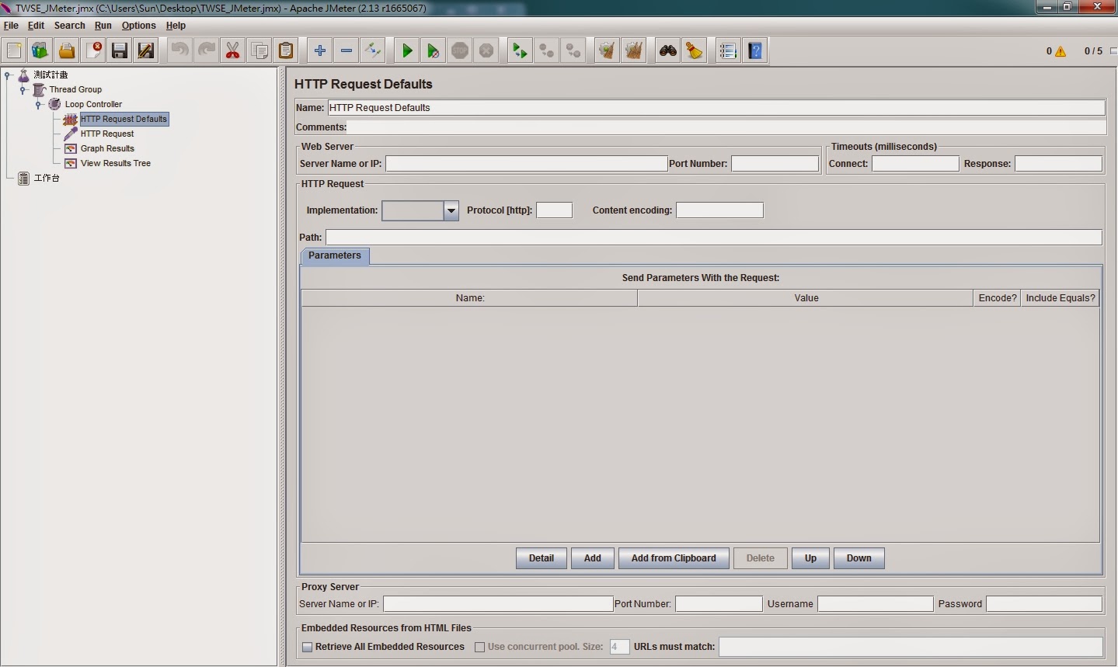This screenshot has height=667, width=1118.
Task: Select Graph Results in the tree
Action: pyautogui.click(x=107, y=149)
